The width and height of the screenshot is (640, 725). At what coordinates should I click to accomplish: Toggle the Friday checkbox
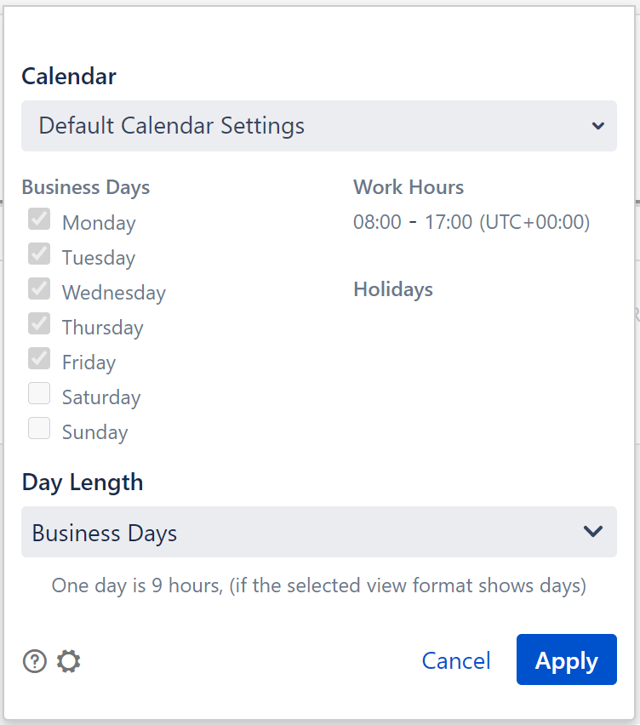click(x=39, y=359)
